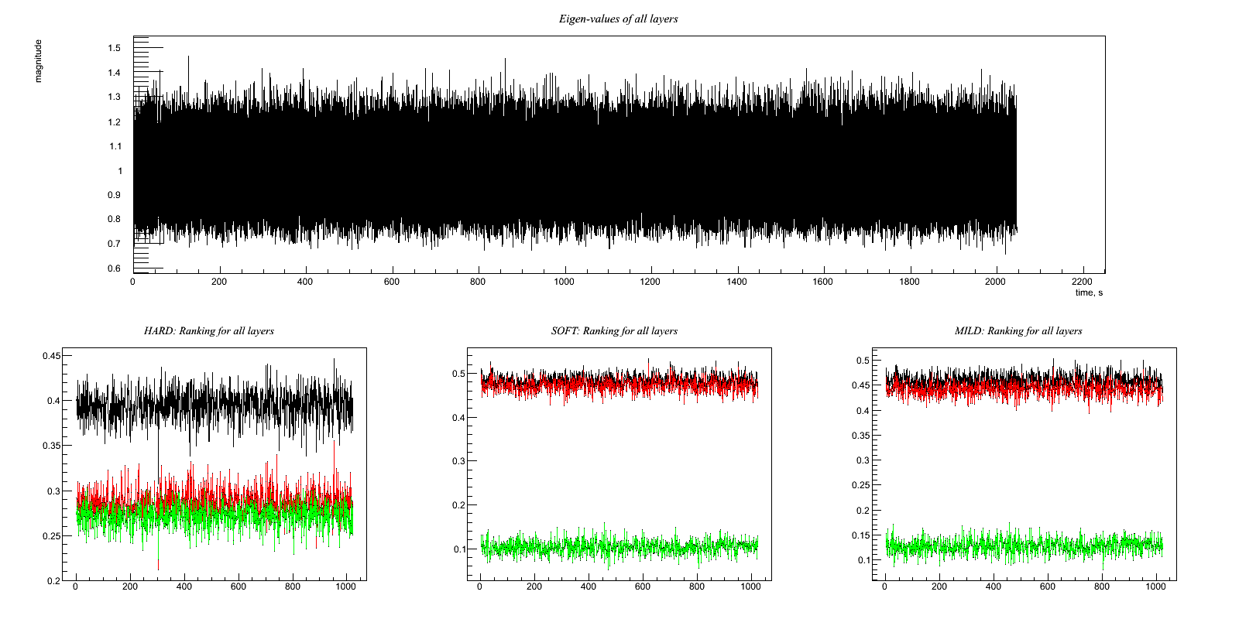Click the 0.45 y-axis tick on the HARD plot
This screenshot has width=1239, height=619.
[x=51, y=356]
